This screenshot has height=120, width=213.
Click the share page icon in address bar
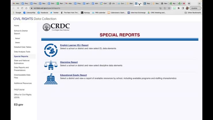coord(165,8)
